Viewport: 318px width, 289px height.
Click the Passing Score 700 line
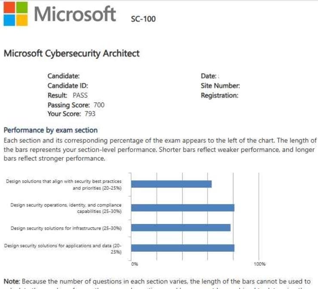click(76, 105)
